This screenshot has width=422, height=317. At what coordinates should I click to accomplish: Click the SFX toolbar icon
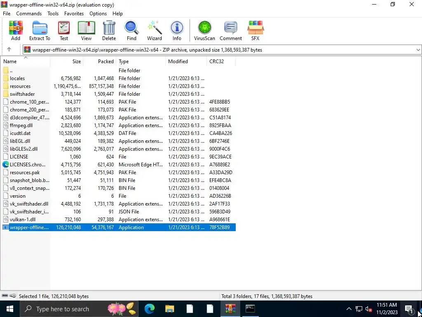[x=256, y=31]
